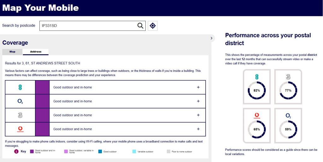Click the purple "Good outdoor and in-home" key swatch

pos(32,152)
